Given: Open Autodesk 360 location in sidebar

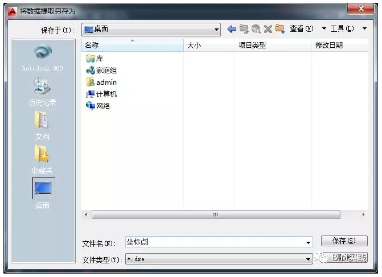Looking at the screenshot, I should [43, 57].
